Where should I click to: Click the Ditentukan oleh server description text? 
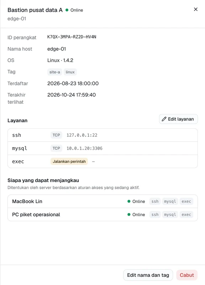(73, 188)
